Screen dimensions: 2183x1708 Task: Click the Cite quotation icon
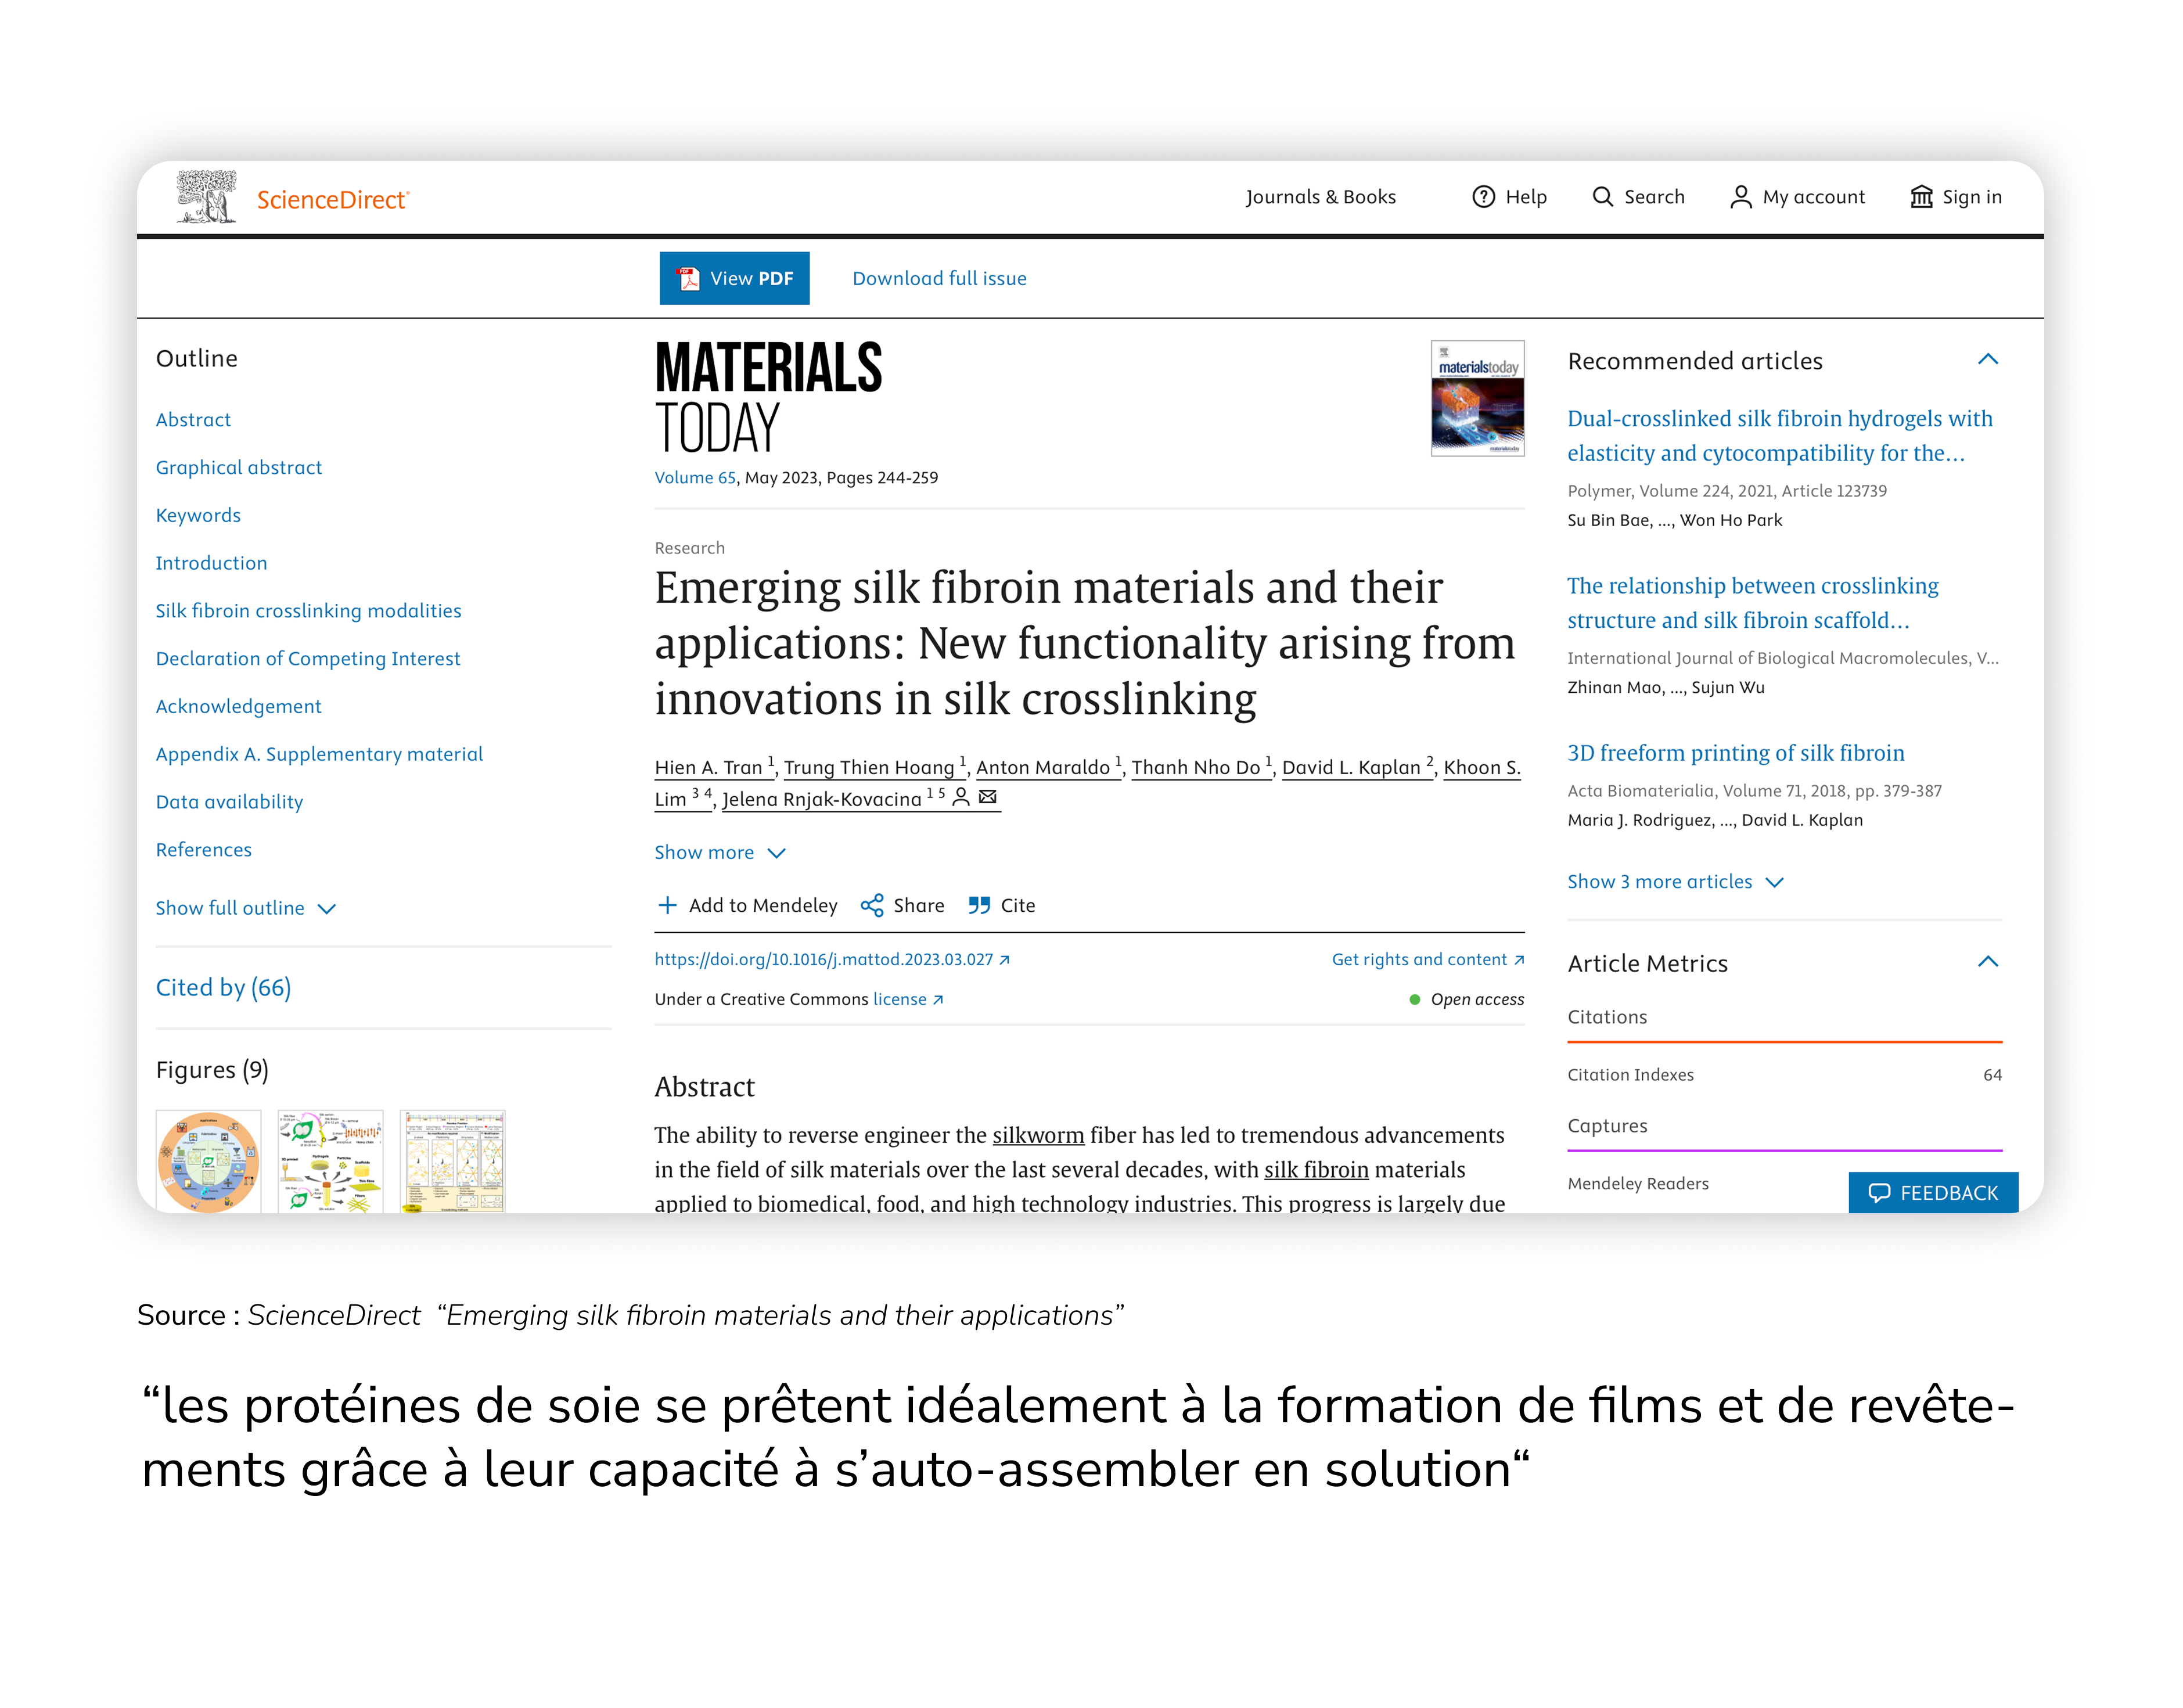(979, 905)
